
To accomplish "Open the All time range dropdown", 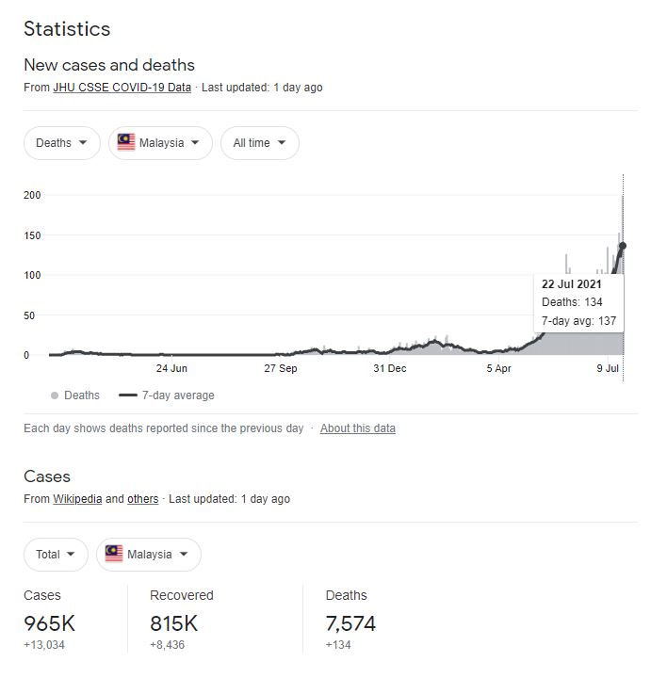I will 260,143.
